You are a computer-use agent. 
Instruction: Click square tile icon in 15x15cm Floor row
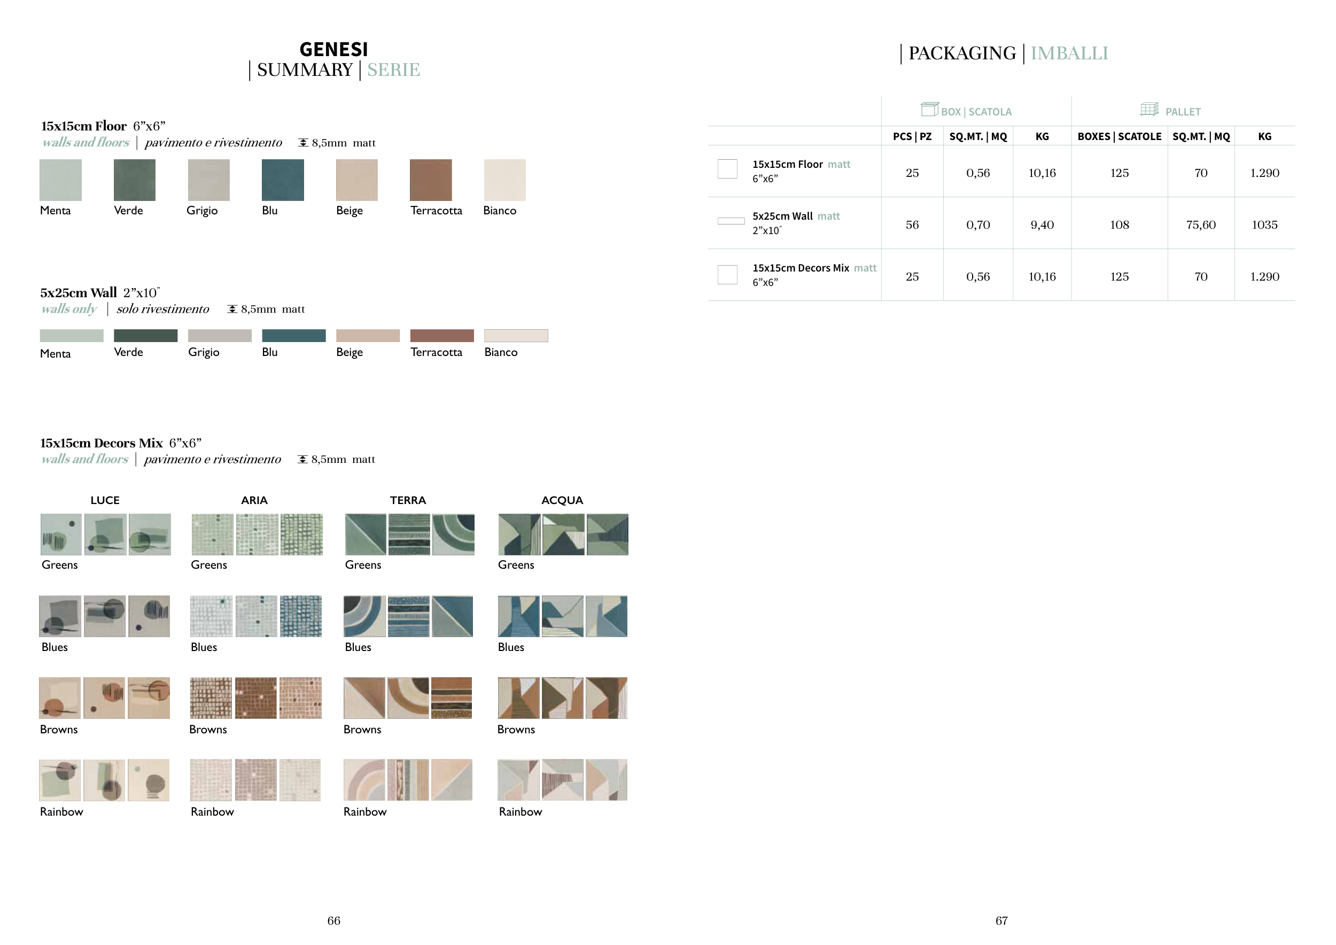727,169
